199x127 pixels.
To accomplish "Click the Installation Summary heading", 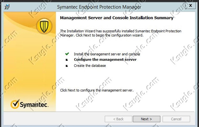I will click(117, 18).
